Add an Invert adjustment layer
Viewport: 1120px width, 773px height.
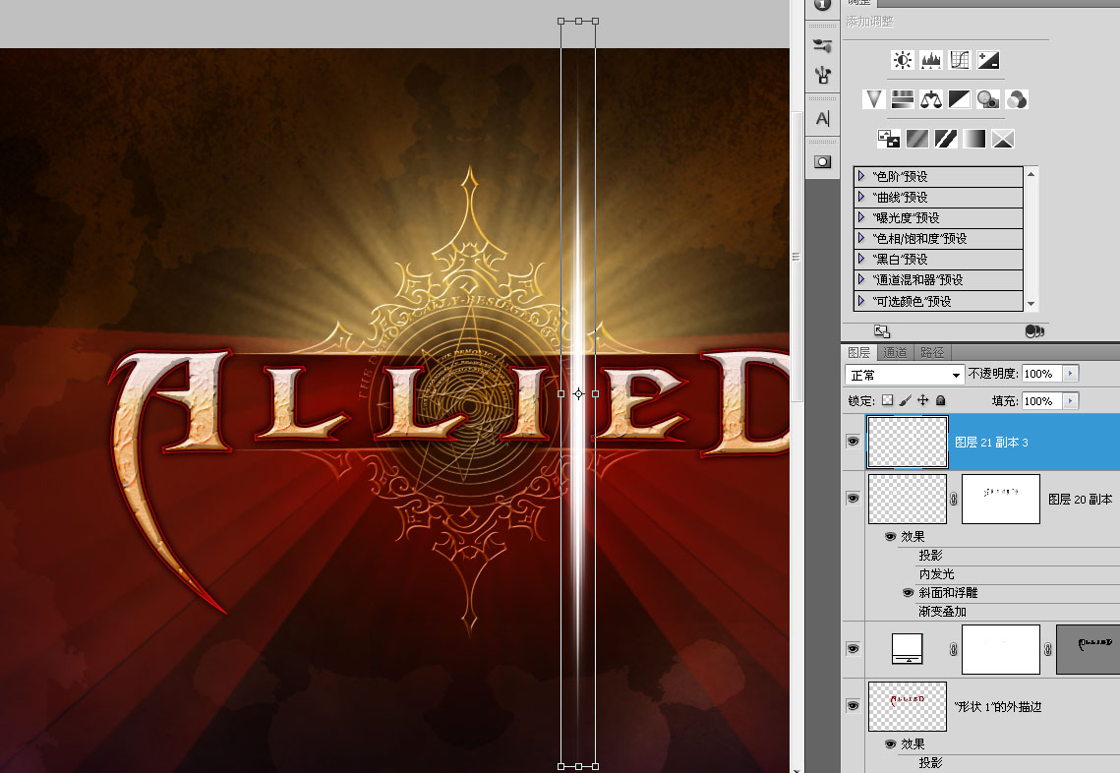click(889, 139)
